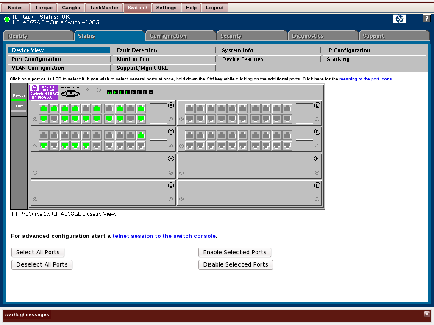
Task: Open Support/Mgmt URL
Action: pyautogui.click(x=164, y=68)
